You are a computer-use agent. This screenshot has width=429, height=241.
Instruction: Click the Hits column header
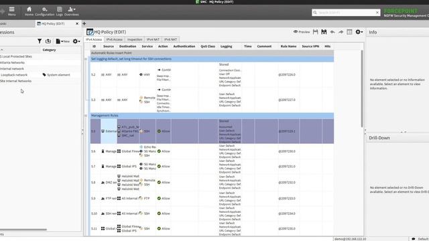[x=328, y=46]
